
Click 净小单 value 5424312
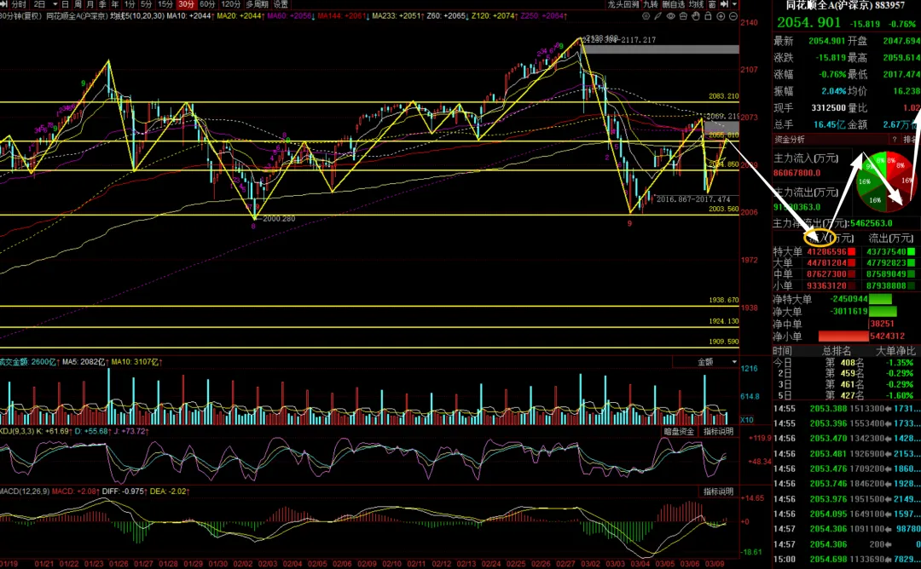click(x=887, y=336)
